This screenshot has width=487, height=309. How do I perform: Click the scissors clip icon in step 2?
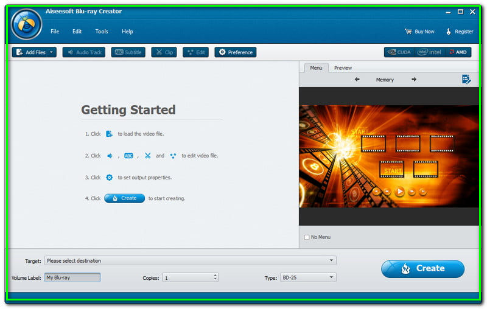(148, 156)
